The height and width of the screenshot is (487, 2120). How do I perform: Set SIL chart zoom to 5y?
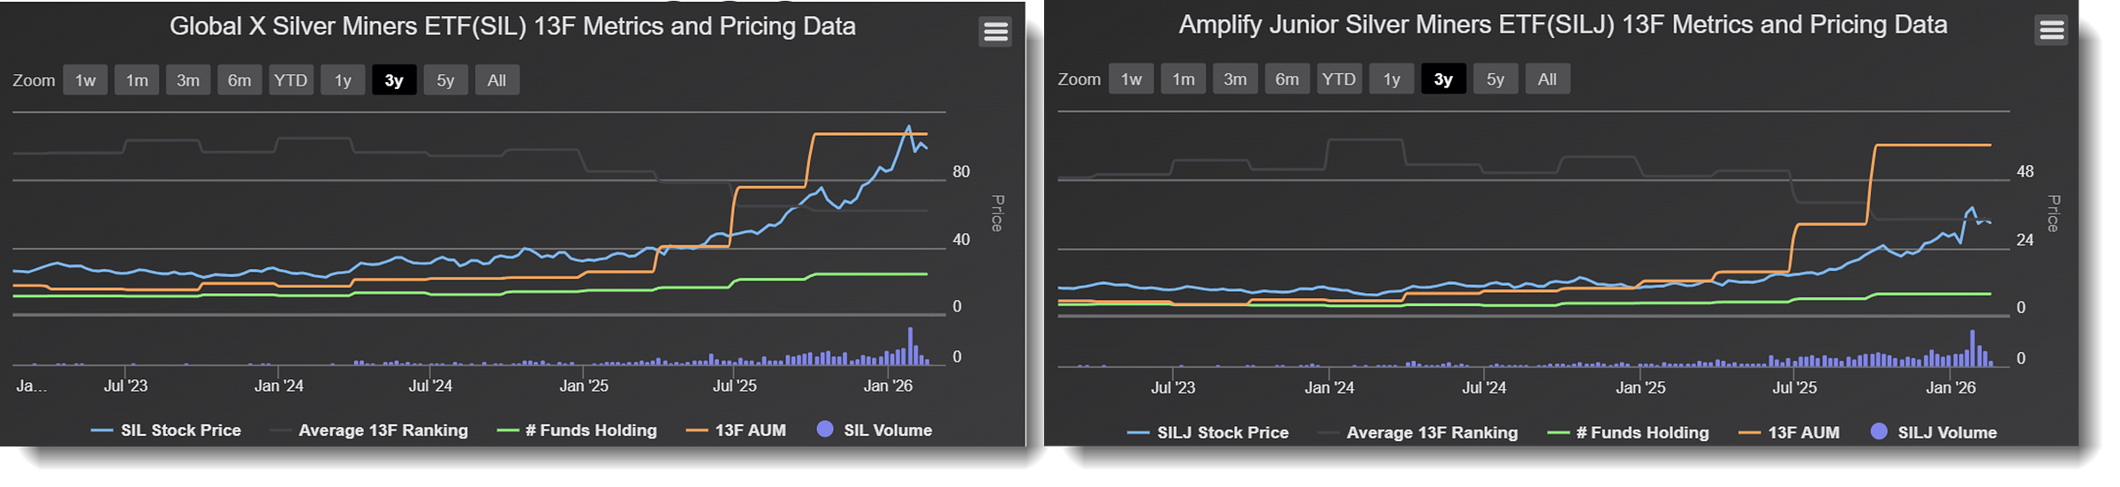pos(445,80)
